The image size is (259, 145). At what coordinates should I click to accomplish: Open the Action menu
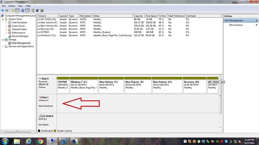click(x=12, y=6)
